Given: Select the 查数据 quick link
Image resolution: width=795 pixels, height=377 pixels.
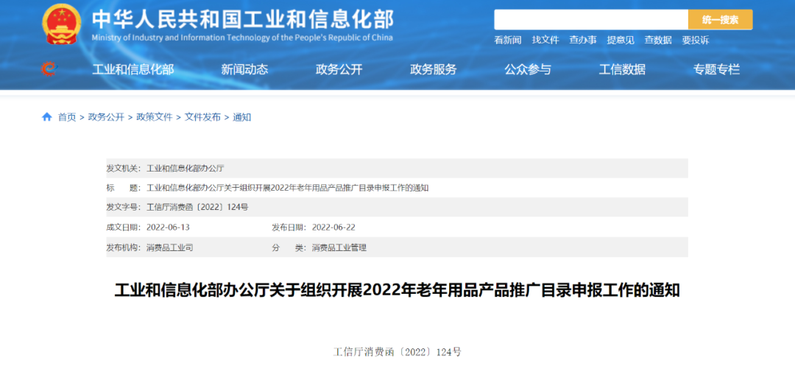Looking at the screenshot, I should (658, 40).
